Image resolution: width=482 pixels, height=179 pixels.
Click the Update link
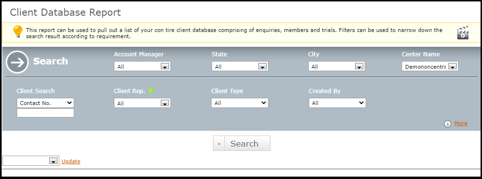click(x=71, y=161)
